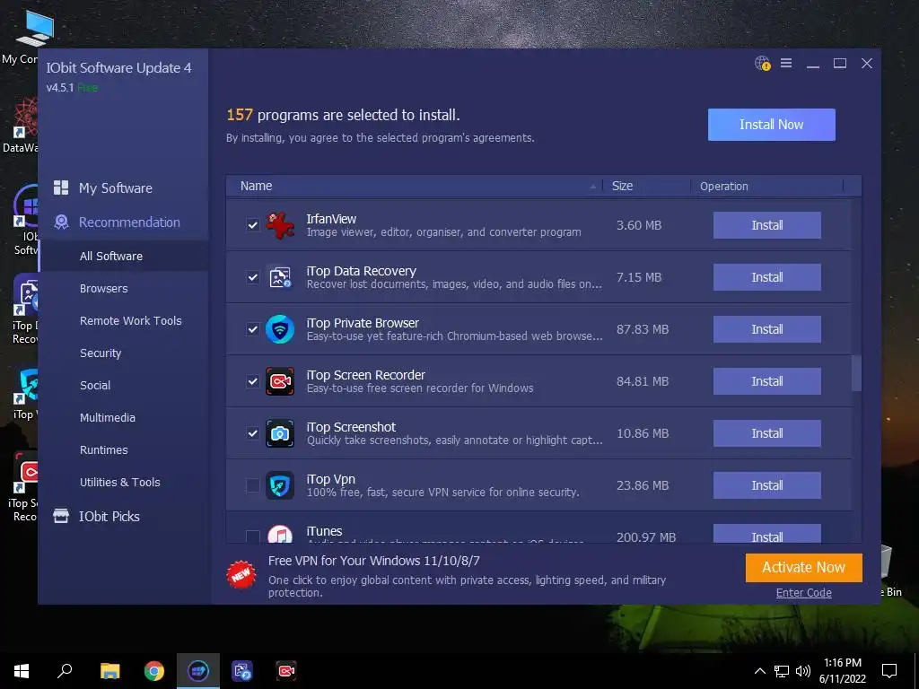This screenshot has height=689, width=919.
Task: Launch Google Chrome from taskbar
Action: click(x=154, y=671)
